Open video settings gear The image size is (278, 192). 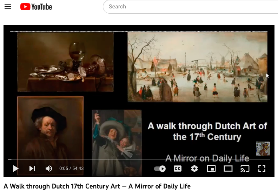[x=194, y=169]
